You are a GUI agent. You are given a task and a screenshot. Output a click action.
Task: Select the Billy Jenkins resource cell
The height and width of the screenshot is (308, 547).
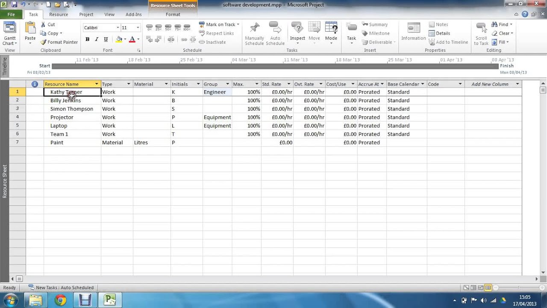72,101
